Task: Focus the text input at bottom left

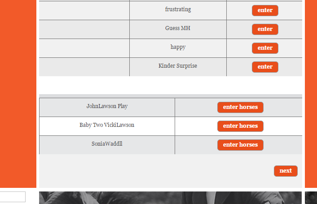Action: coord(13,197)
